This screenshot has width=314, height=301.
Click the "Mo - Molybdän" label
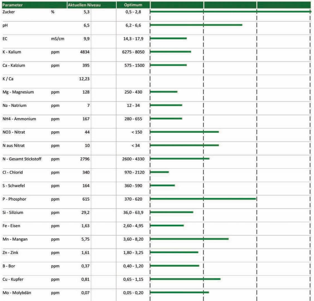click(17, 293)
